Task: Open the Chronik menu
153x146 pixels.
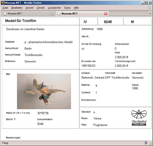Action: tap(41, 8)
